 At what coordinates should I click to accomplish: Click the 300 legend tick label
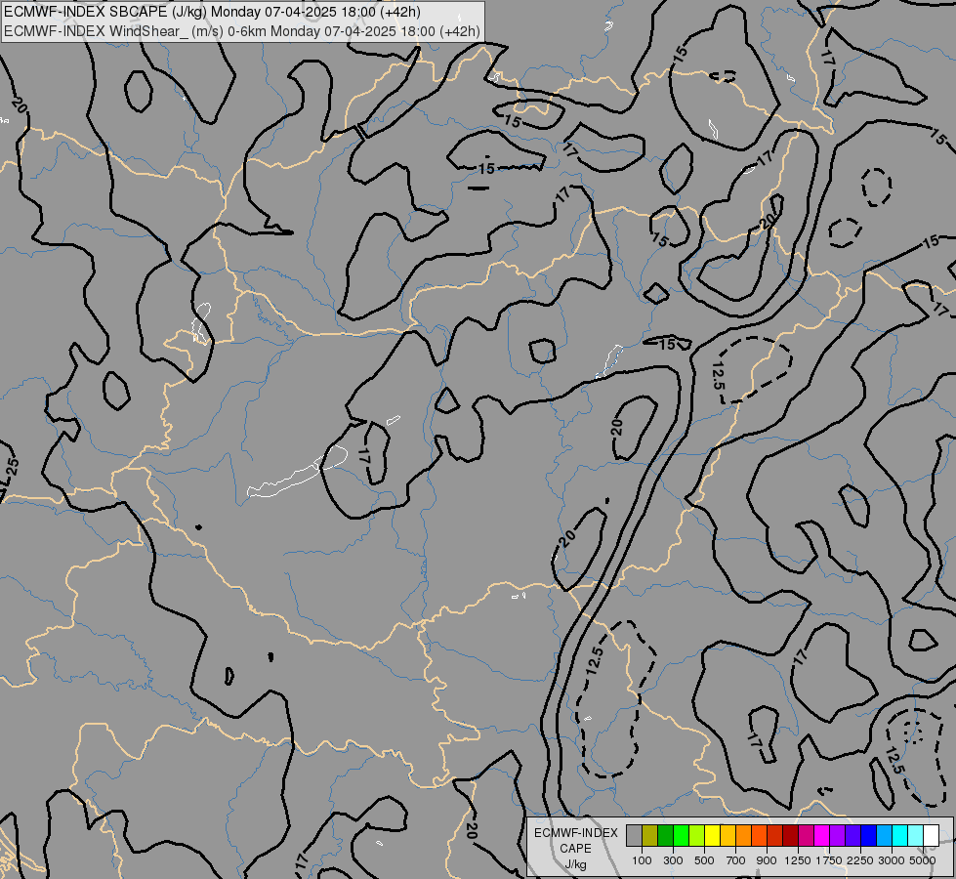[673, 860]
